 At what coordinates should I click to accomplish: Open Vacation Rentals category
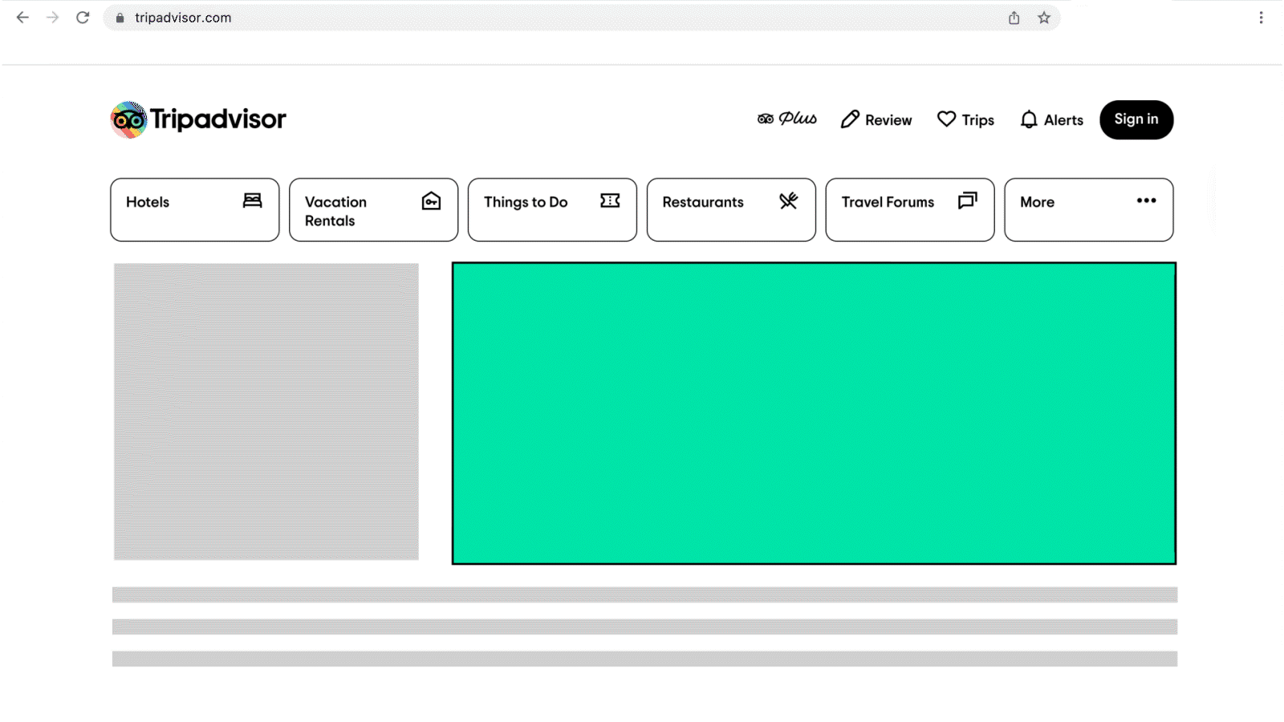pos(374,209)
